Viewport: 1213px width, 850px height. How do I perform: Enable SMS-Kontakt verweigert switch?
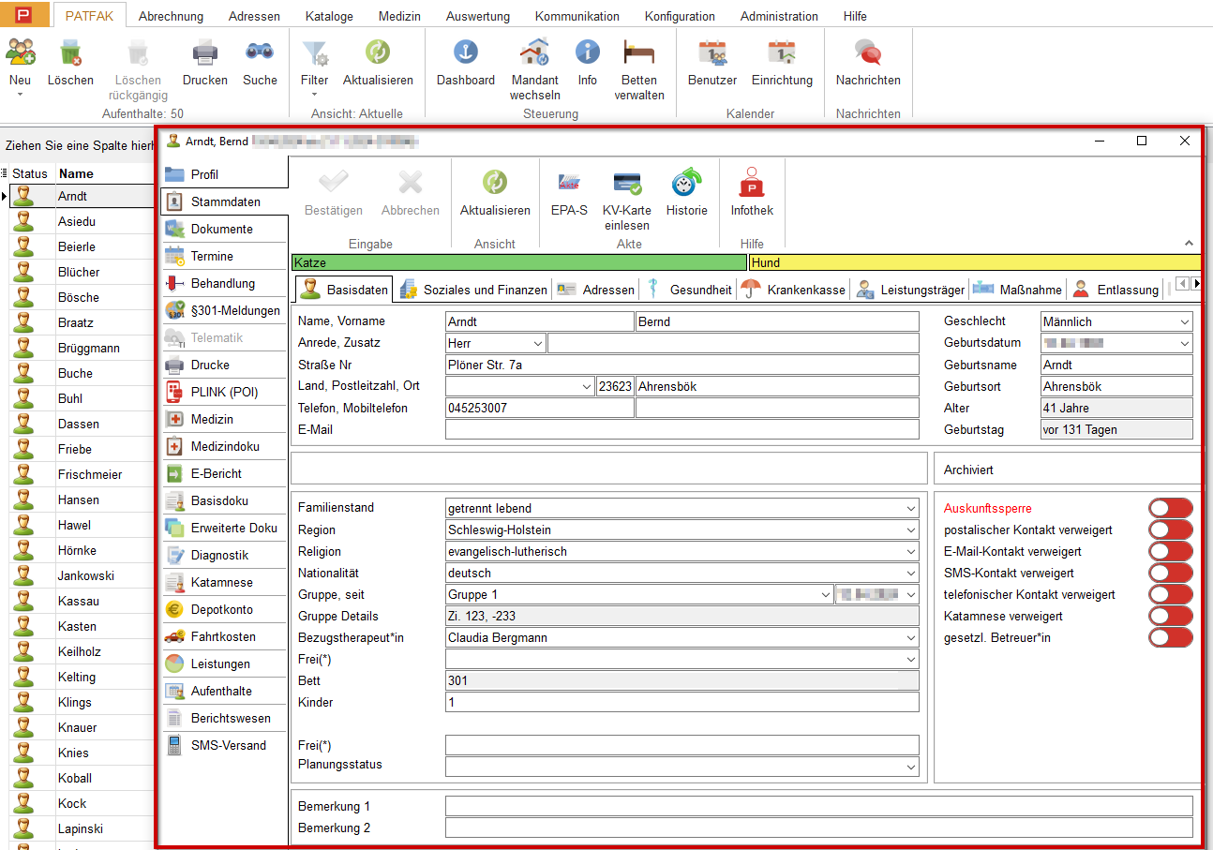point(1170,574)
